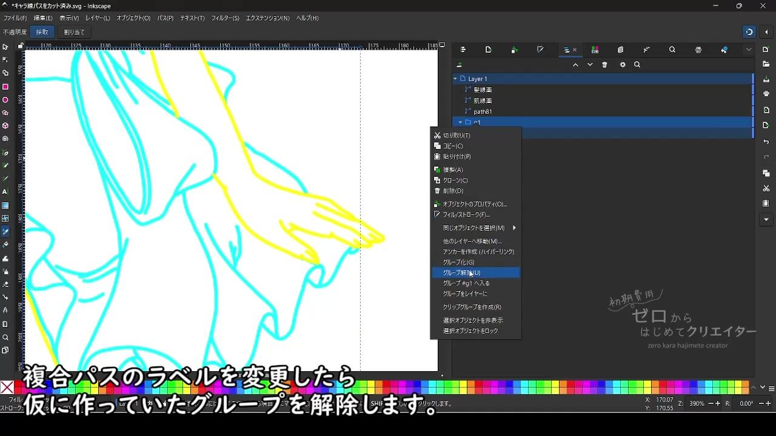Click the undo icon in command bar
This screenshot has height=436, width=776.
point(766,142)
